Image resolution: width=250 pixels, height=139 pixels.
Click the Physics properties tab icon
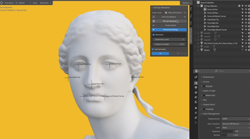click(x=196, y=113)
